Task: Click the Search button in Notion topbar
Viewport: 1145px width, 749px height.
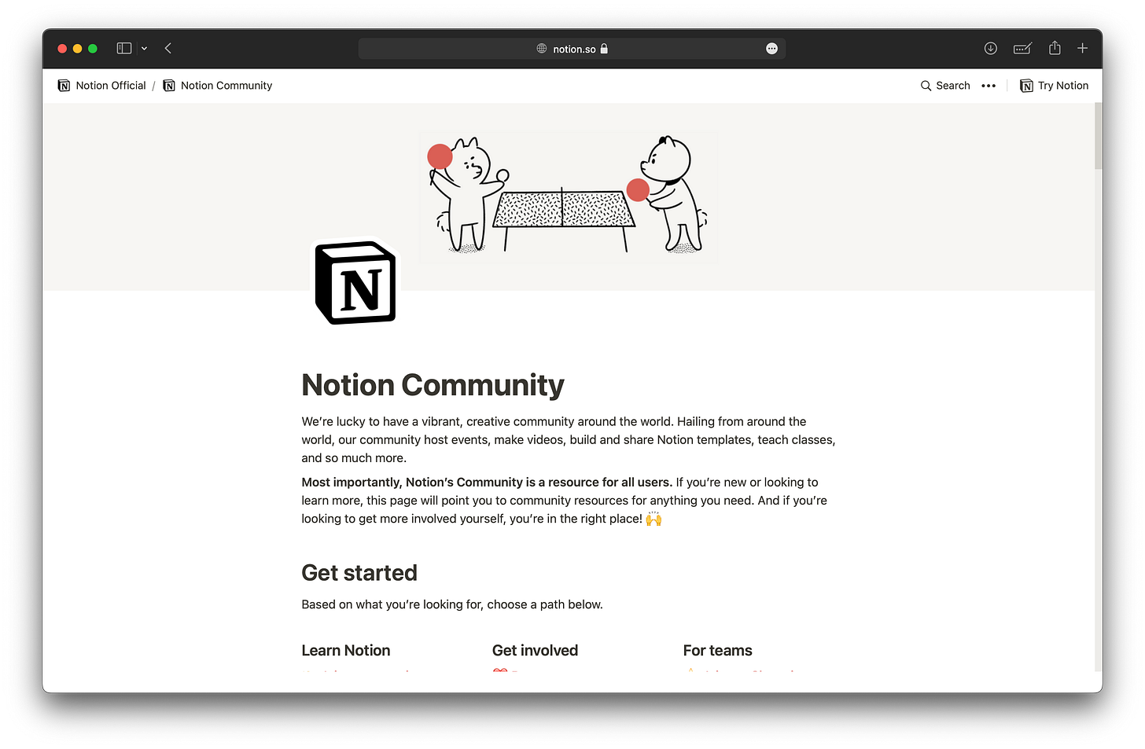Action: pyautogui.click(x=945, y=86)
